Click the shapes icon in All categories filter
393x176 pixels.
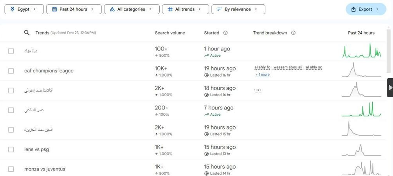(112, 9)
